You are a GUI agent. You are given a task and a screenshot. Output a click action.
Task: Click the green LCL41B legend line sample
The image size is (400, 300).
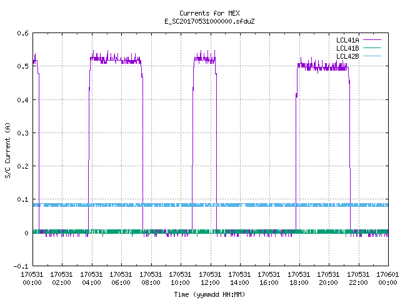(372, 48)
